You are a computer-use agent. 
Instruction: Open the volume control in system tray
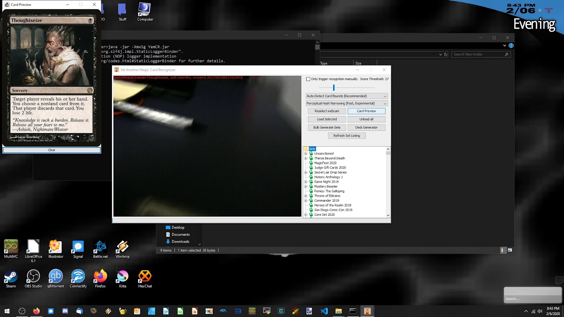[540, 311]
